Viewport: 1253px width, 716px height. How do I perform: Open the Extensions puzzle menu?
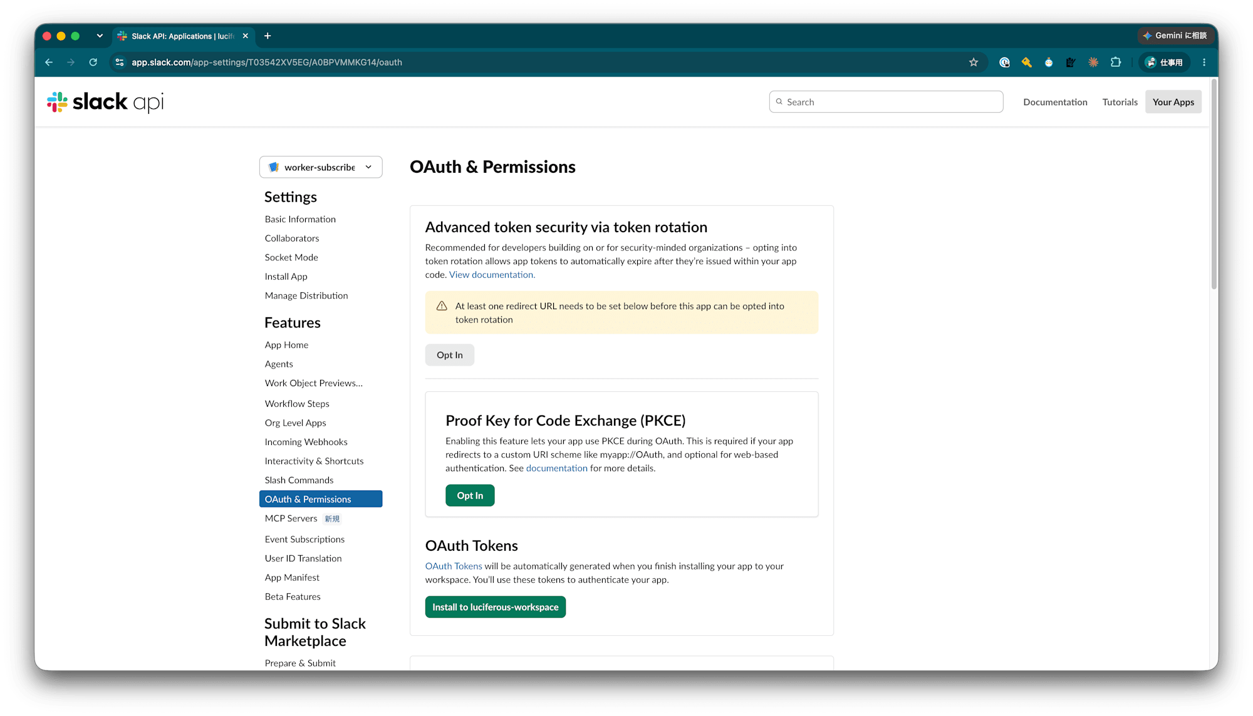coord(1116,63)
